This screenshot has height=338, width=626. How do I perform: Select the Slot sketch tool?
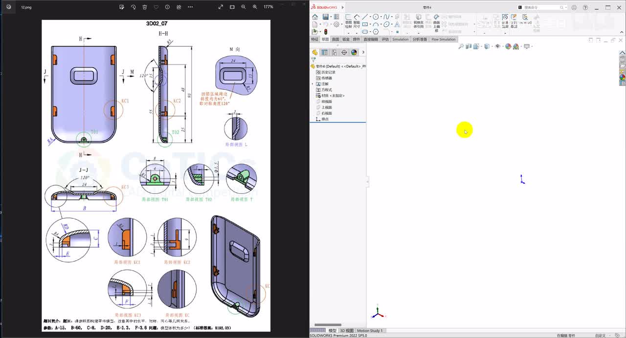(365, 31)
